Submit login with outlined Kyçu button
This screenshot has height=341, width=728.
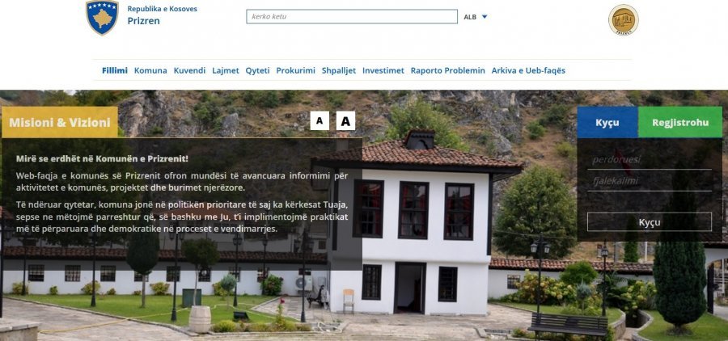click(x=649, y=221)
